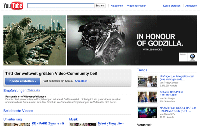Open the NAZAR Feat. SIDO video thumbnail
The image size is (200, 126).
point(148,113)
